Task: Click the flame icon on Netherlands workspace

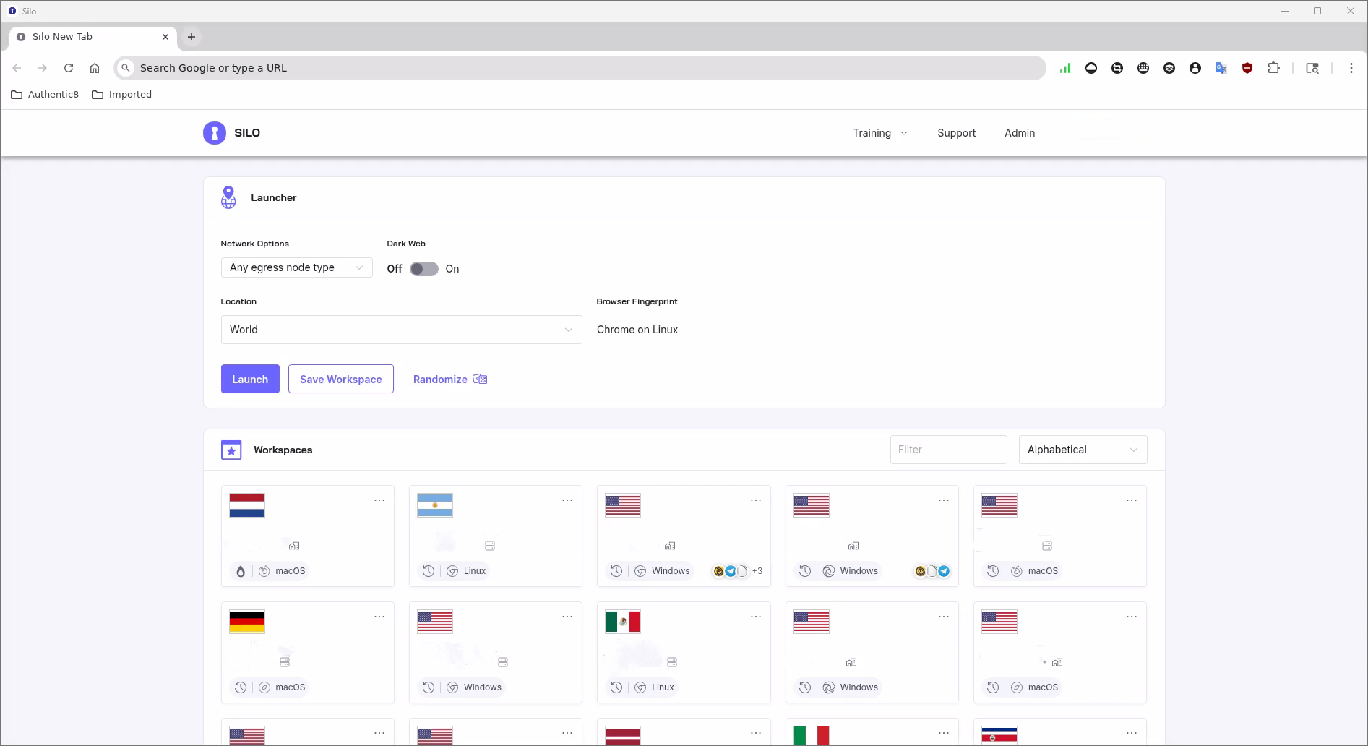Action: coord(241,571)
